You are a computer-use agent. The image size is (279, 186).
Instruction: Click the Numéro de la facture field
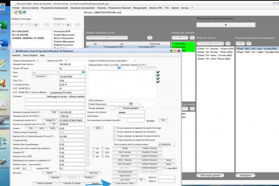[x=131, y=112]
